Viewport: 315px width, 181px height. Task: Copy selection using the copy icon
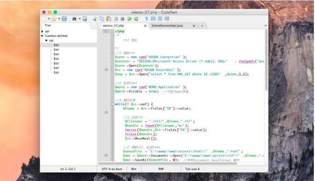(x=102, y=19)
